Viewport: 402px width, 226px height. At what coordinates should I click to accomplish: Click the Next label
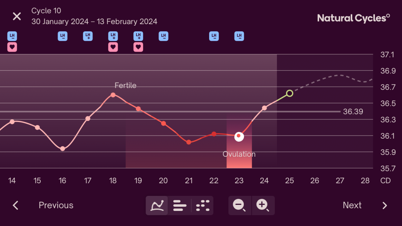(x=352, y=205)
